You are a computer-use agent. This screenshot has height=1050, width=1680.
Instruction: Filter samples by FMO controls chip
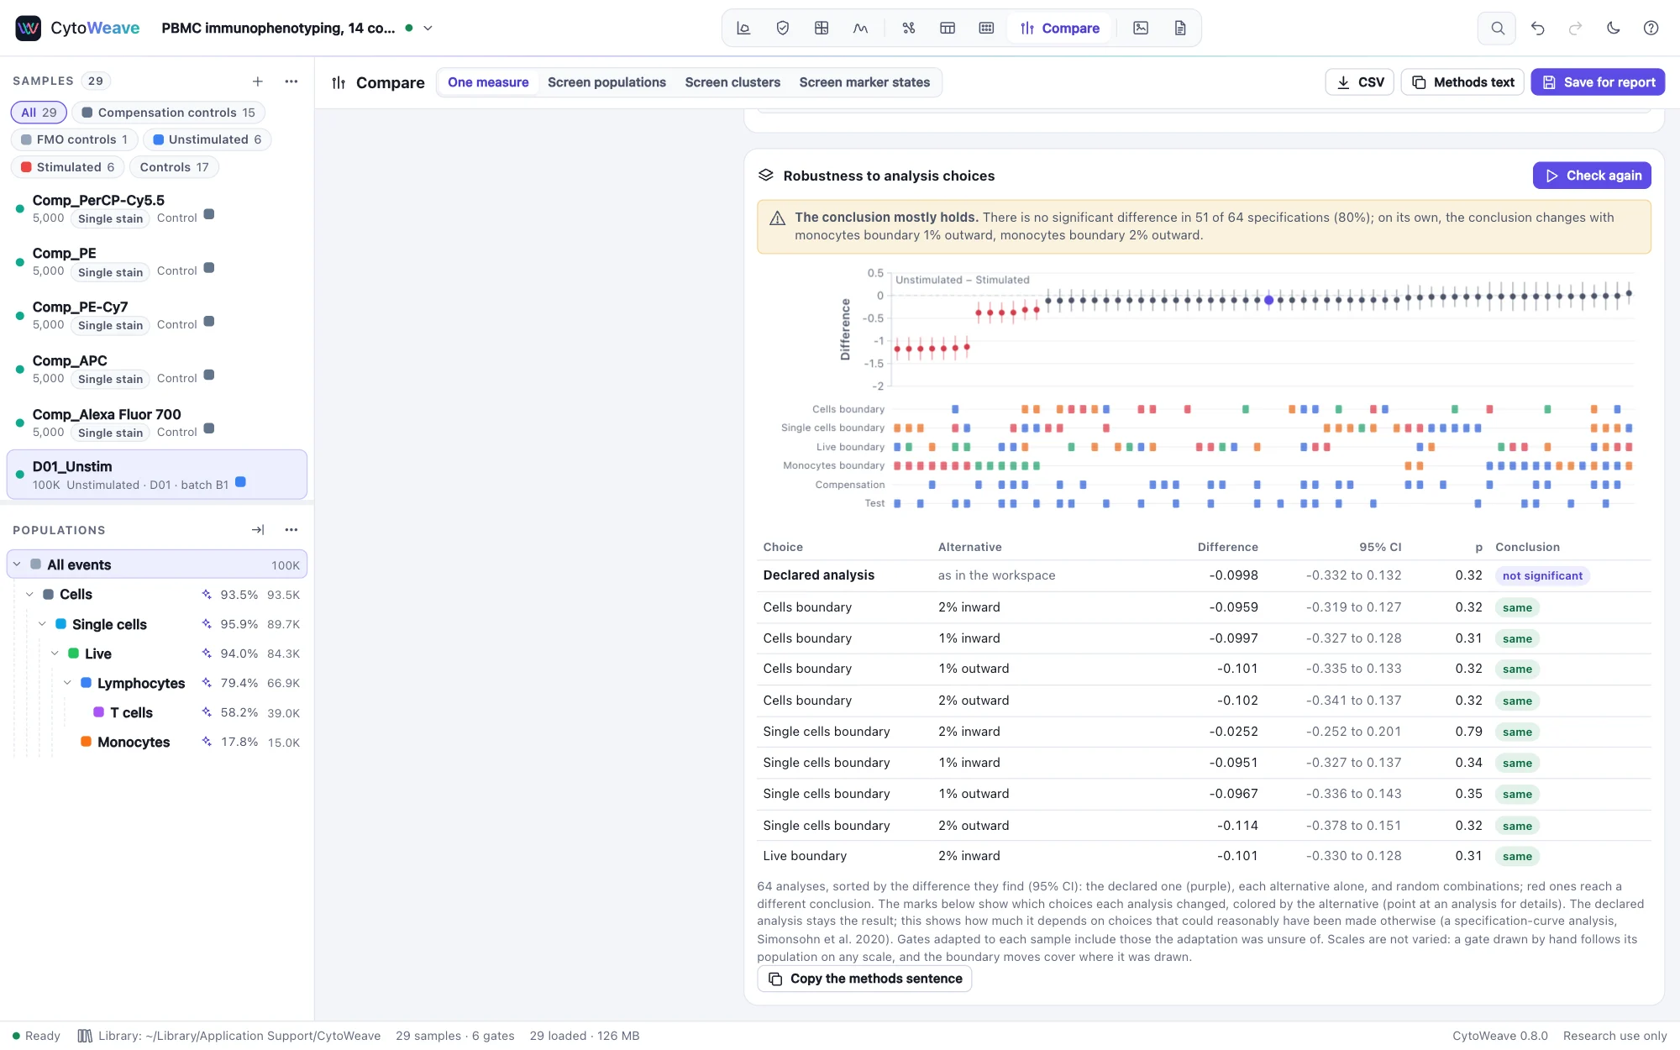pos(74,139)
